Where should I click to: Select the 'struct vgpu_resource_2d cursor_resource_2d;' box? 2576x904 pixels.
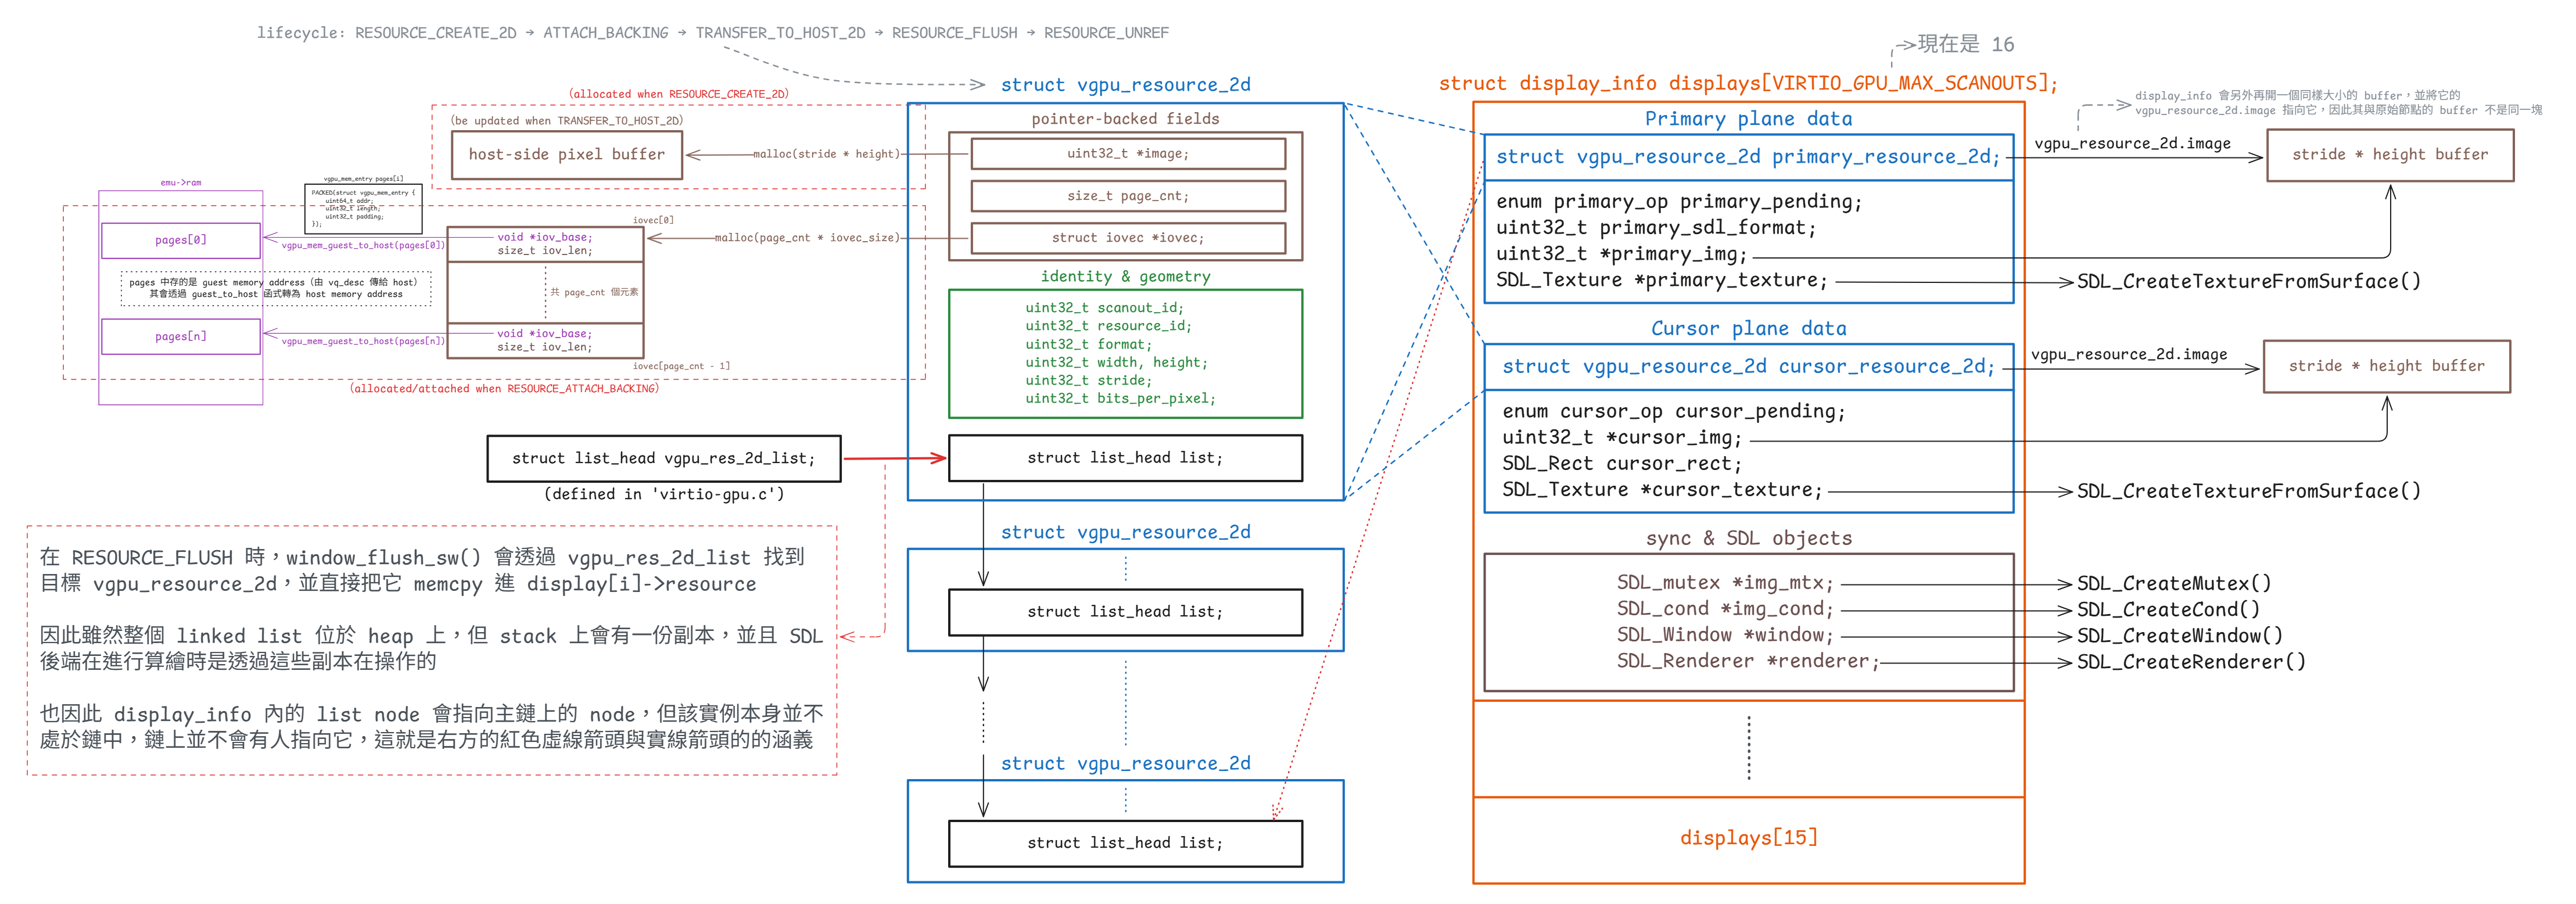[x=1748, y=367]
